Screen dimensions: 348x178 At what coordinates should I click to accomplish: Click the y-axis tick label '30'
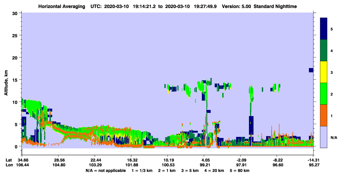(16, 13)
